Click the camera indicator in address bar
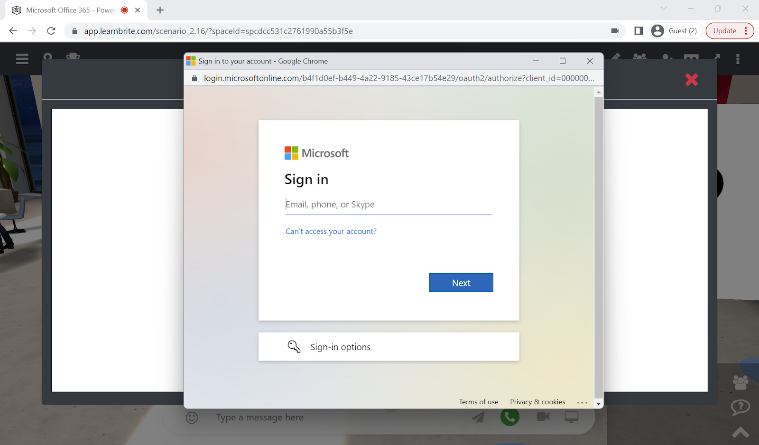Screen dimensions: 759x445 [615, 31]
